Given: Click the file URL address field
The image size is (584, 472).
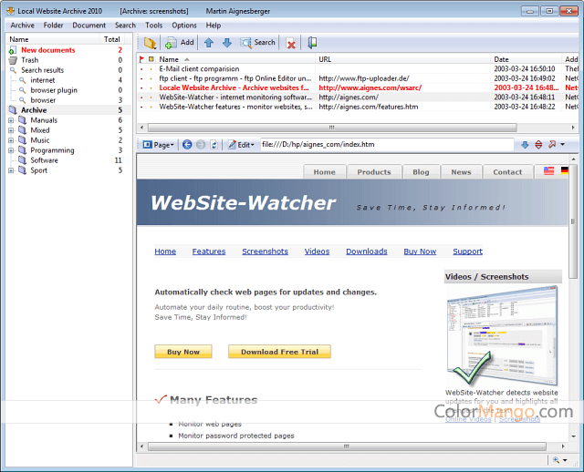Looking at the screenshot, I should tap(383, 145).
